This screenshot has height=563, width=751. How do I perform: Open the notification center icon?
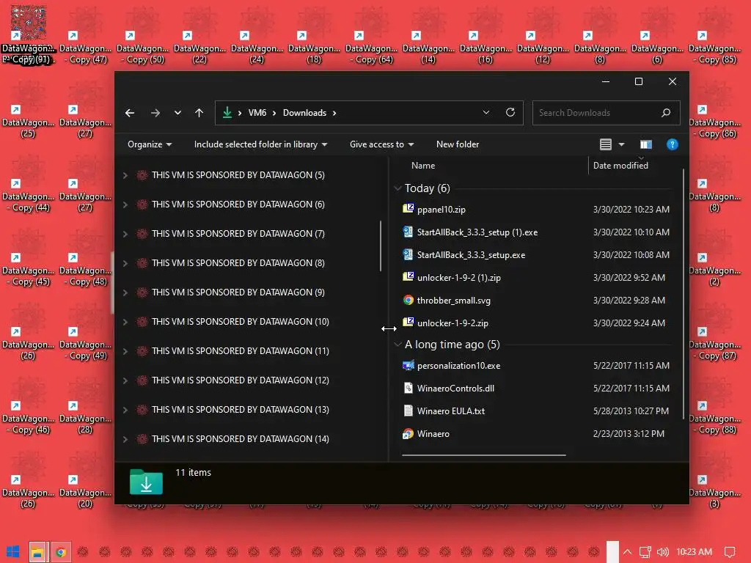point(730,552)
